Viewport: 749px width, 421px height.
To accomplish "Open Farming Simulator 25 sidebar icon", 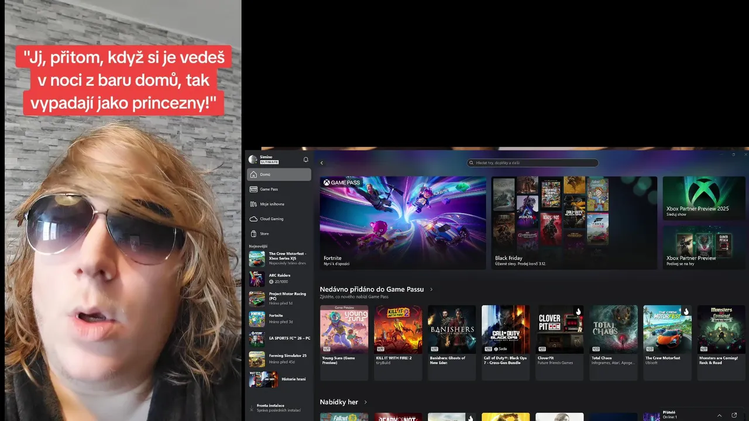I will [257, 358].
